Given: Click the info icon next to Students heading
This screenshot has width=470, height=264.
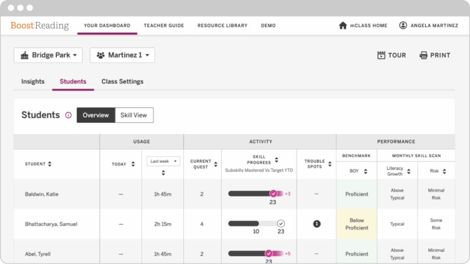Looking at the screenshot, I should click(x=68, y=115).
